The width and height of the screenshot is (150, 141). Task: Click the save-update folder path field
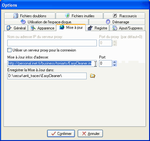coord(47,76)
